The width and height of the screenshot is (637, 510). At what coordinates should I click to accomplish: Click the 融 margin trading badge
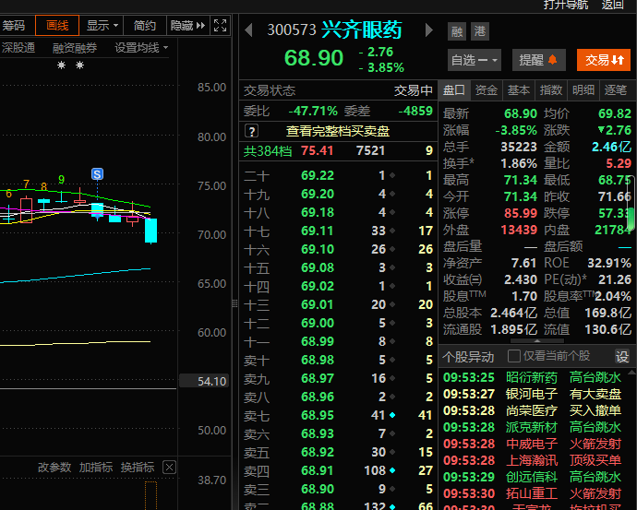457,31
